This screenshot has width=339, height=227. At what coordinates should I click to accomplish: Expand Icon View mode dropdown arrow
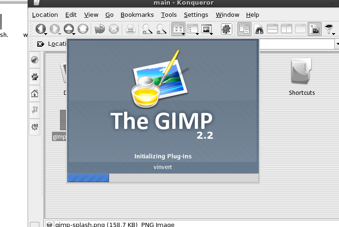click(x=183, y=34)
